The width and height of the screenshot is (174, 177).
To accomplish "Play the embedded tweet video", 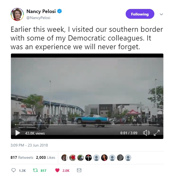I will pyautogui.click(x=18, y=133).
